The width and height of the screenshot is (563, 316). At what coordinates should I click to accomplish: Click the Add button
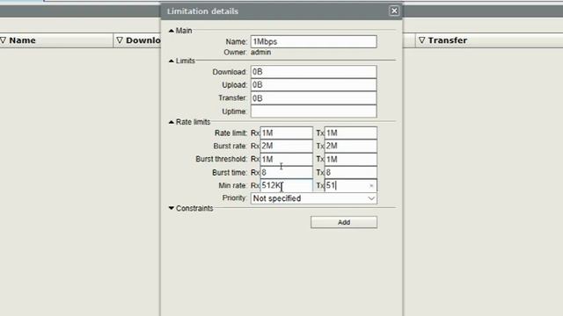click(x=344, y=222)
